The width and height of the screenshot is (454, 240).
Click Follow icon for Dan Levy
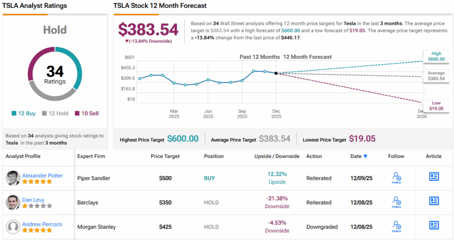[397, 202]
